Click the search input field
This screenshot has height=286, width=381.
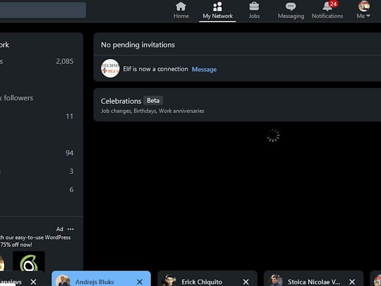43,10
